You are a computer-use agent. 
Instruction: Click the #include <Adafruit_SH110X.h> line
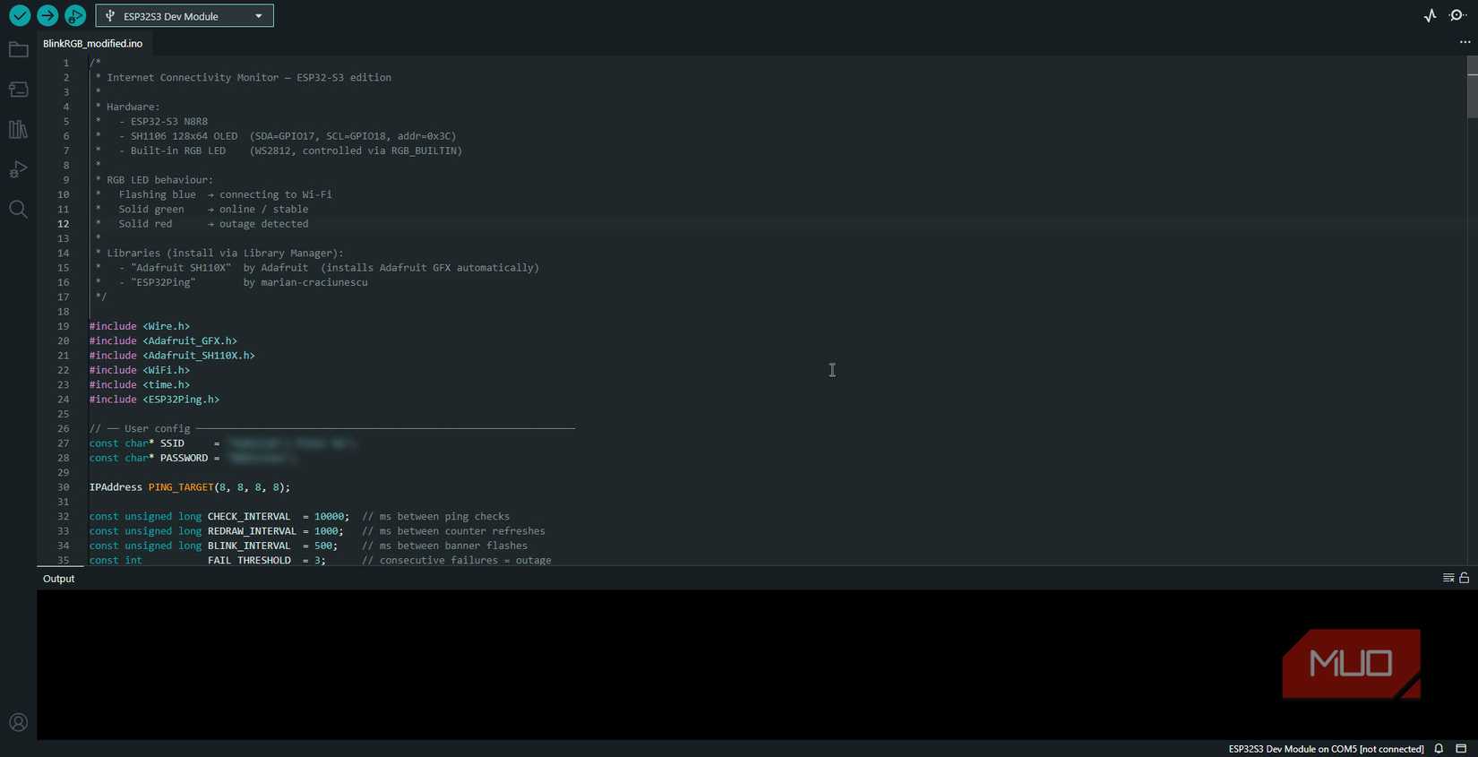(x=172, y=356)
